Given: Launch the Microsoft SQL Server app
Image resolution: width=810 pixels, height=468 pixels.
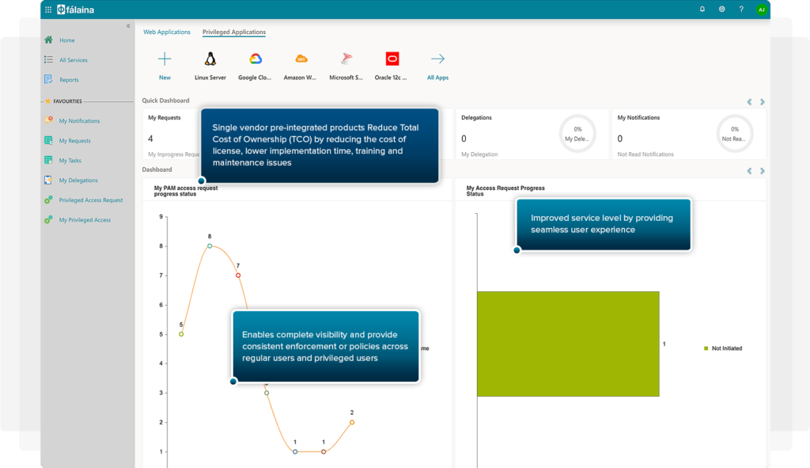Looking at the screenshot, I should [346, 66].
